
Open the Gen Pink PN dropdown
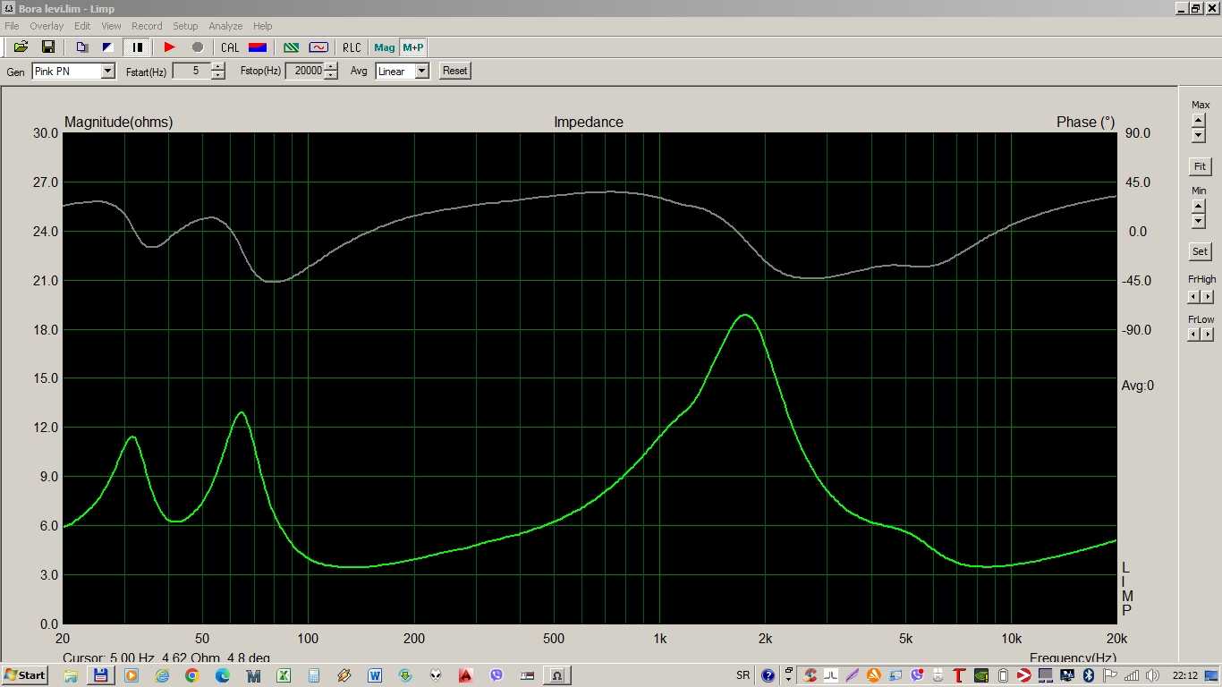pyautogui.click(x=108, y=71)
